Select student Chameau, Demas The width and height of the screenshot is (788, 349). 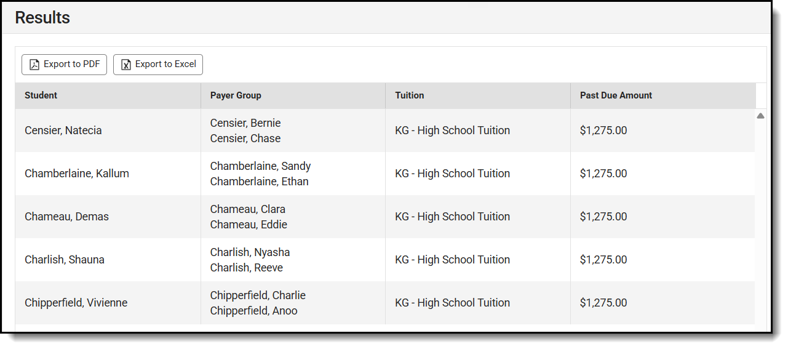pos(66,217)
